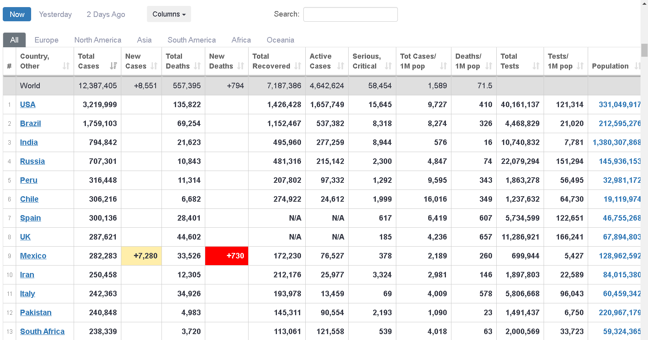Sort by Total Recovered sort icon
The image size is (648, 340).
[x=298, y=66]
